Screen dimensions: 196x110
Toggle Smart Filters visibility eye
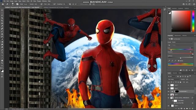pyautogui.click(x=173, y=101)
